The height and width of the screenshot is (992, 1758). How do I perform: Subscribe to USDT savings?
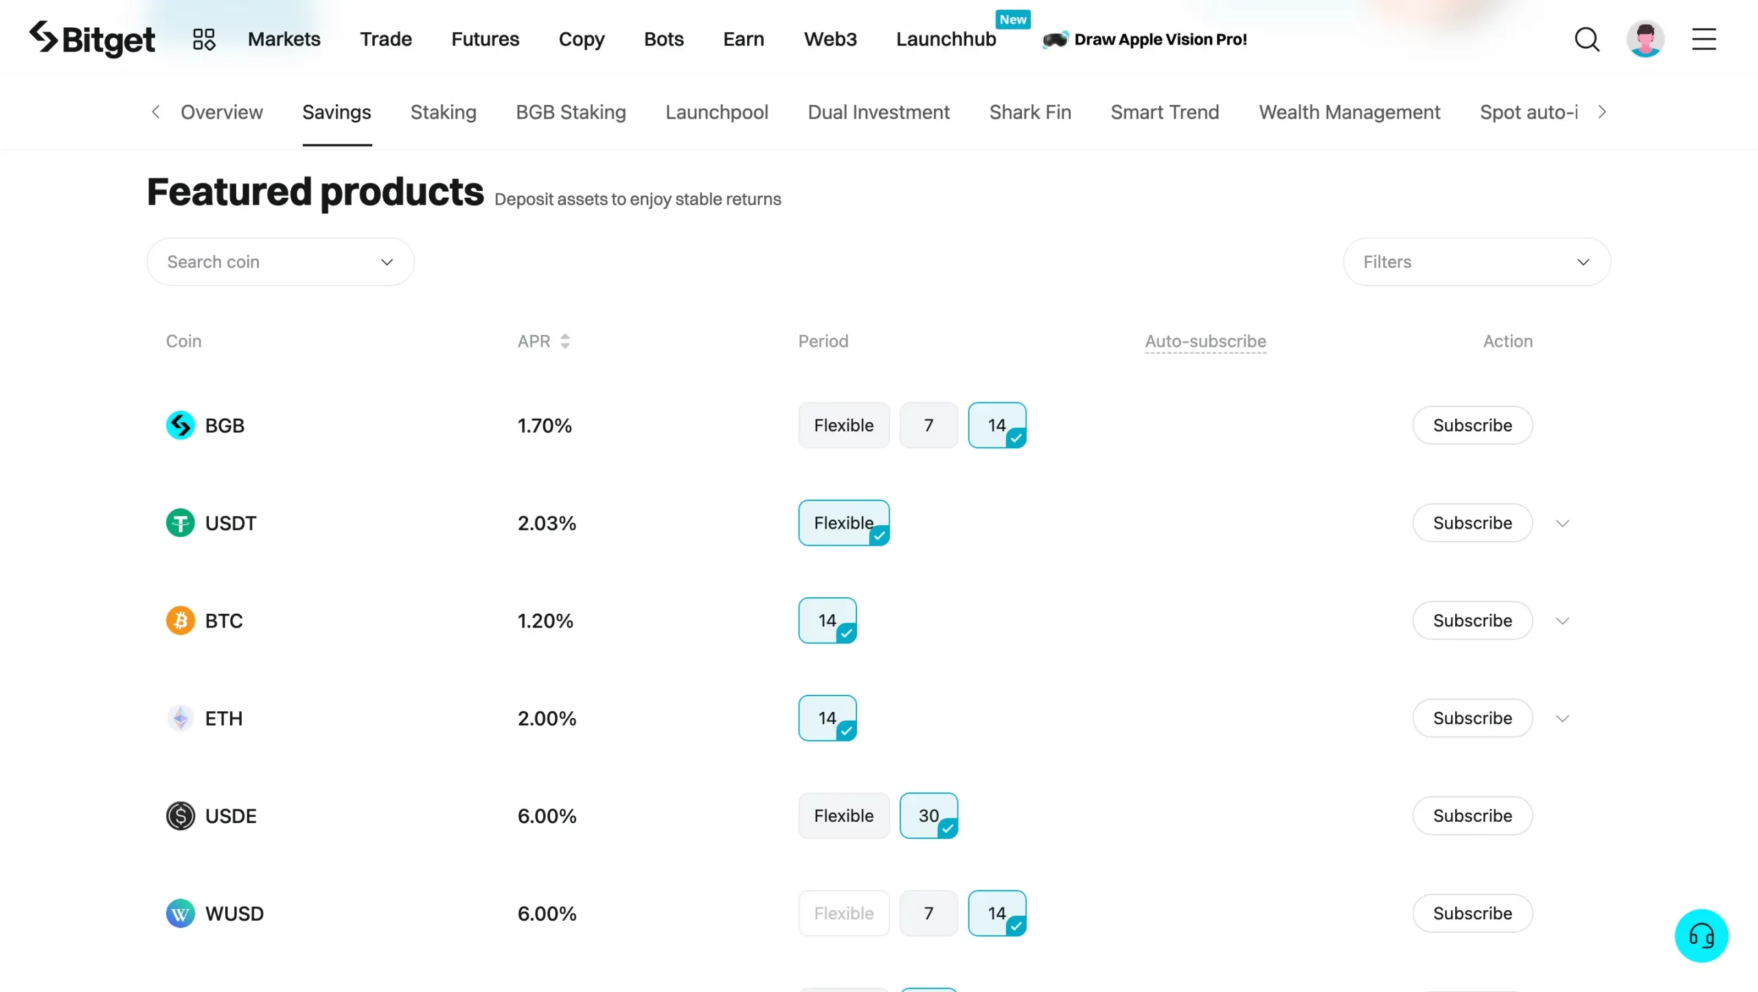(1472, 523)
